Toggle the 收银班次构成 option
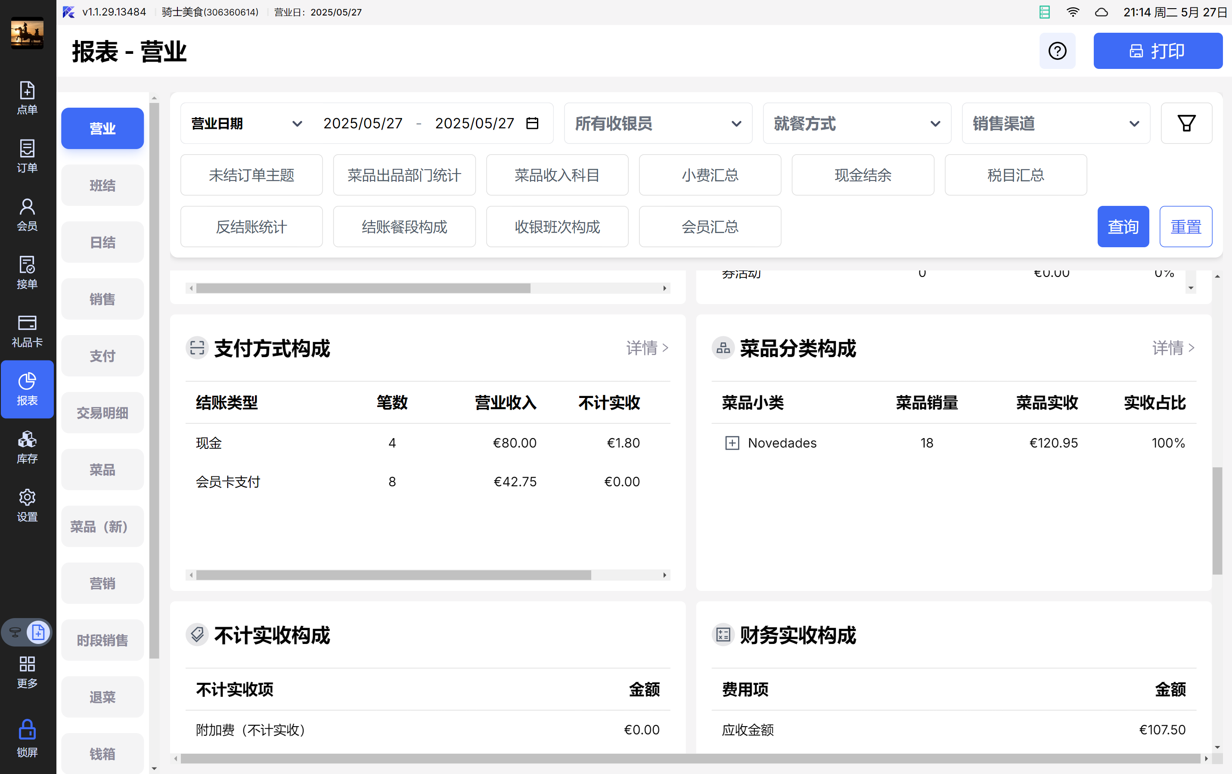This screenshot has width=1232, height=774. click(x=557, y=227)
